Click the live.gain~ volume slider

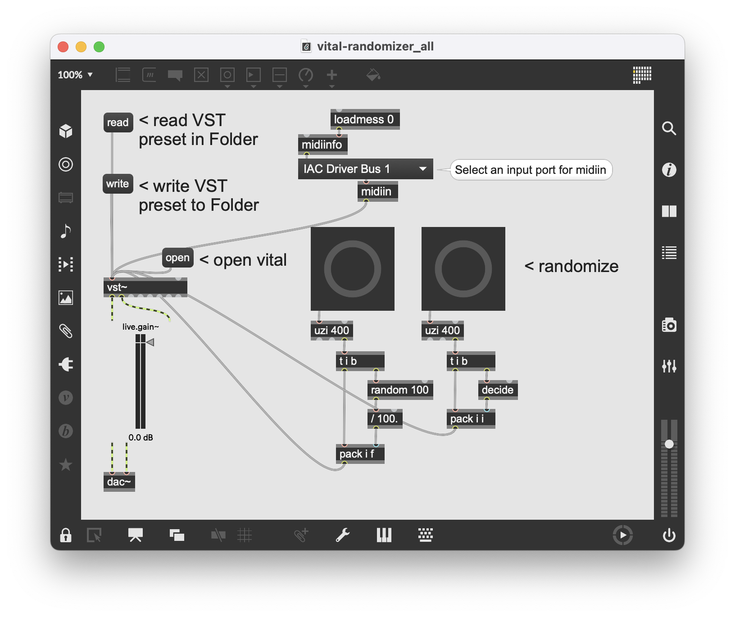(x=141, y=383)
